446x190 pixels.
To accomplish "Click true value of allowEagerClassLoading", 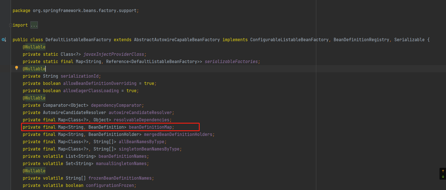I will (x=131, y=91).
